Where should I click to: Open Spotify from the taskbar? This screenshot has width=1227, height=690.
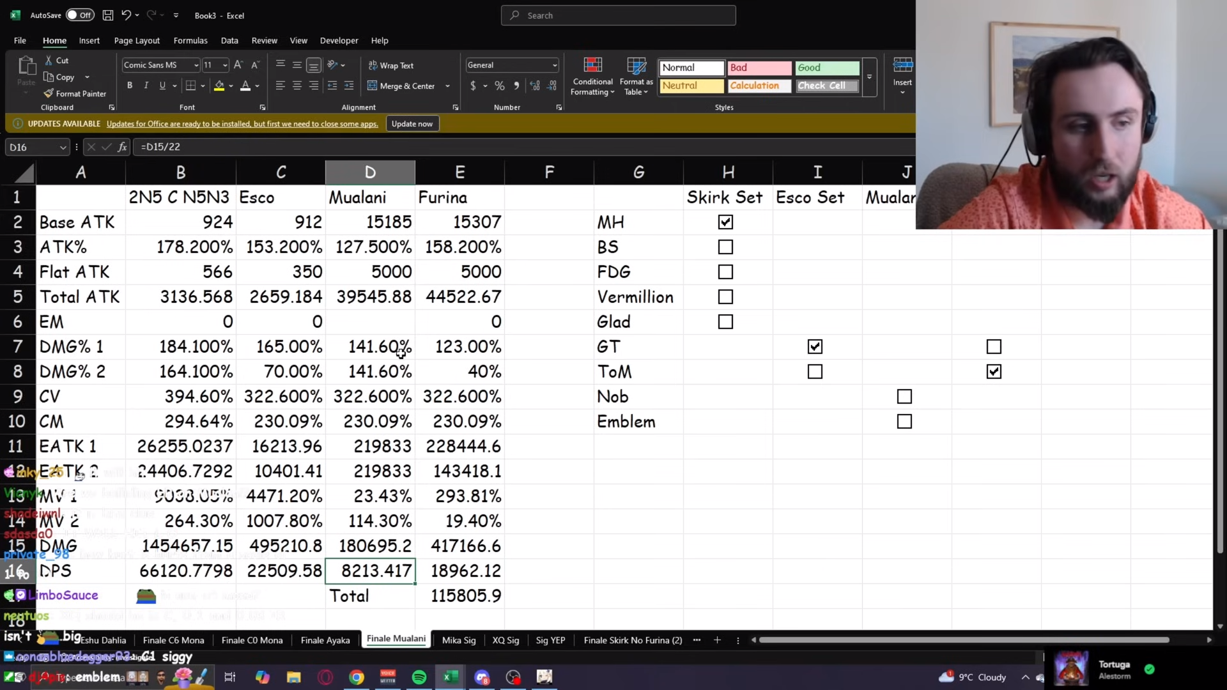tap(419, 677)
